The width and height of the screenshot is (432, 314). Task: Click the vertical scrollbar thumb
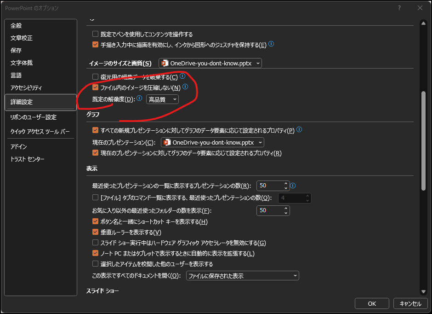point(423,141)
